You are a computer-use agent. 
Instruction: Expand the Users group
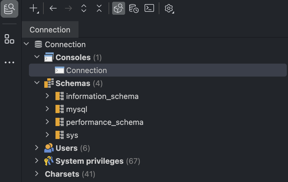(x=37, y=148)
